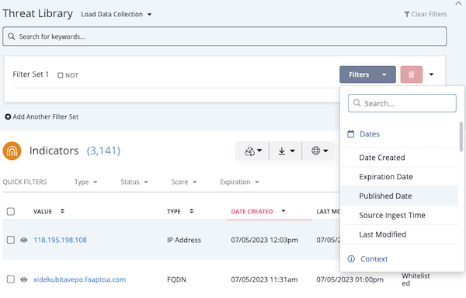Open indicator 118.195.198.108 link
466x298 pixels.
click(x=60, y=240)
